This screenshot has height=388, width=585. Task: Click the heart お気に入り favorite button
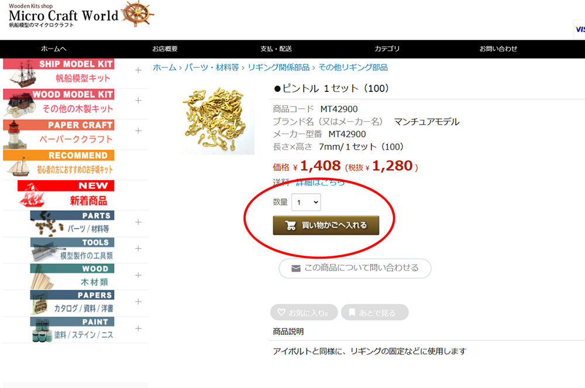pyautogui.click(x=304, y=313)
